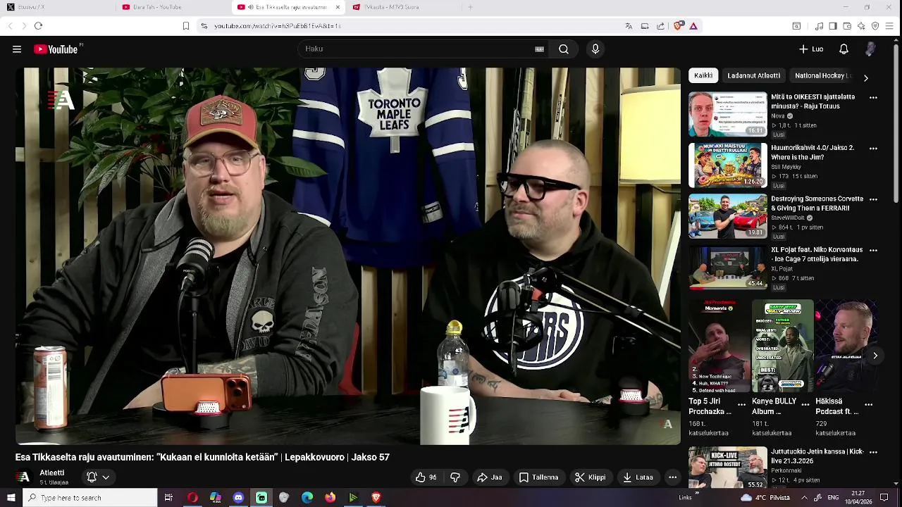Dislike the video with thumbs down
The image size is (902, 507).
(x=455, y=477)
